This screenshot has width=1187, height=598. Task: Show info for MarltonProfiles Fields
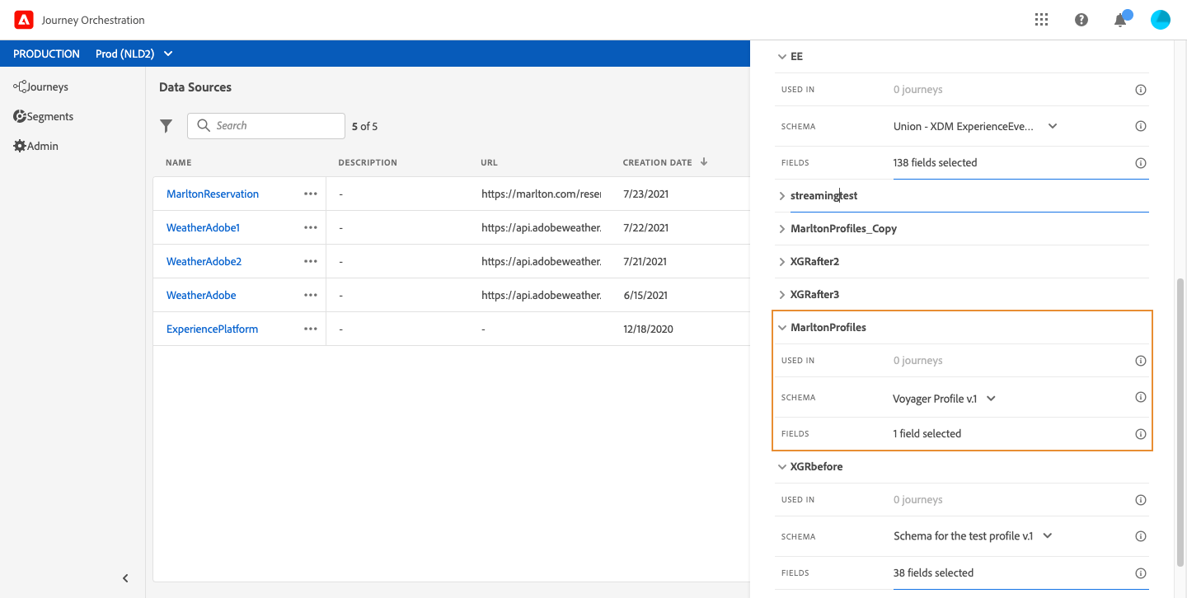pos(1141,434)
